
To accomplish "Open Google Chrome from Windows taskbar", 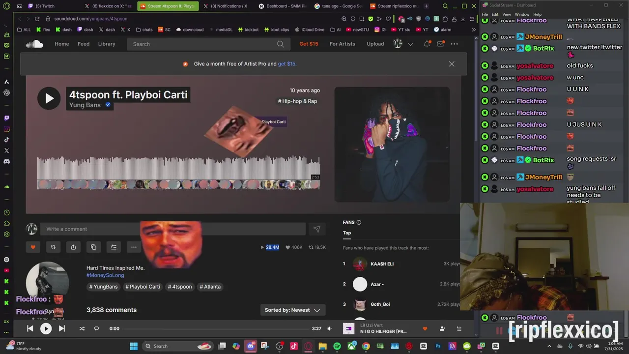I will point(366,346).
